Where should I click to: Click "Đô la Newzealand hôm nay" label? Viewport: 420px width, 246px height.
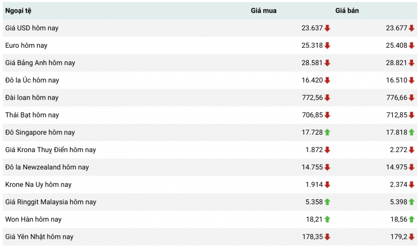[47, 167]
